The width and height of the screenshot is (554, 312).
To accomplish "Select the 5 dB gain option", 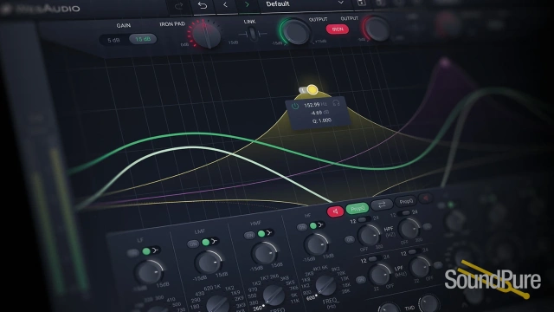I will click(113, 41).
